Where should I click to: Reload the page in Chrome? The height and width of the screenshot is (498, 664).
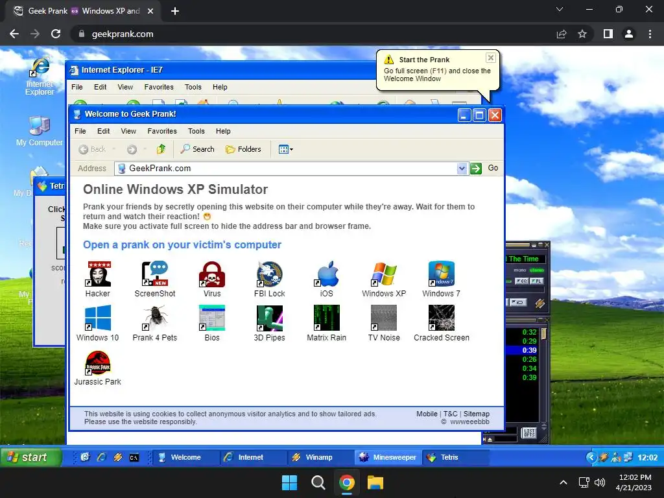pos(56,34)
